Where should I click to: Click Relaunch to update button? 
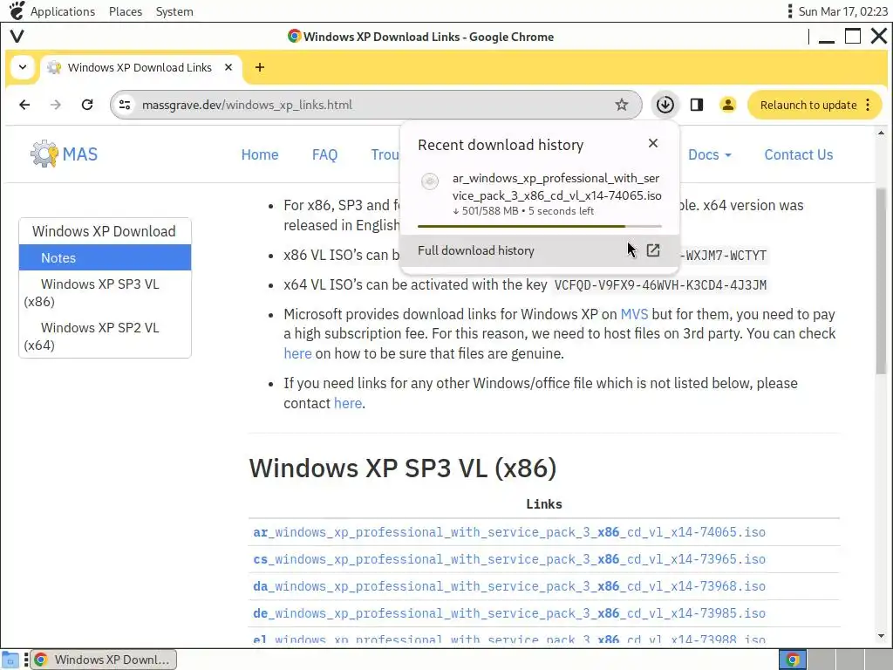tap(808, 105)
